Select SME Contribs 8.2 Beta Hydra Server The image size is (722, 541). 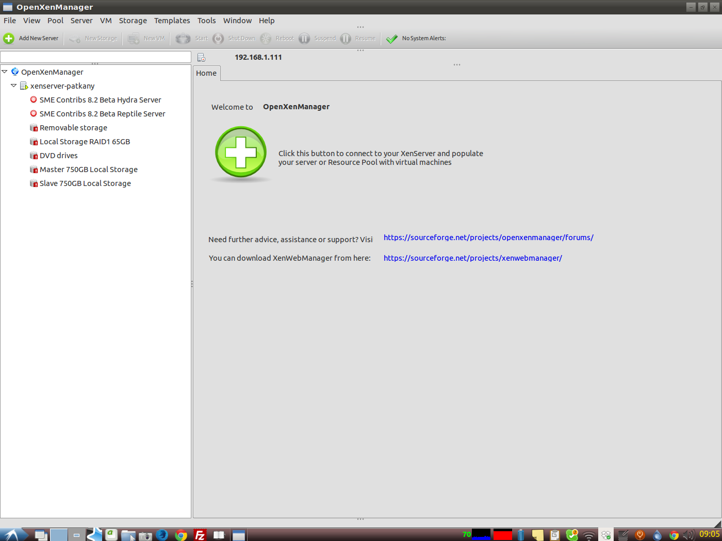pyautogui.click(x=100, y=100)
